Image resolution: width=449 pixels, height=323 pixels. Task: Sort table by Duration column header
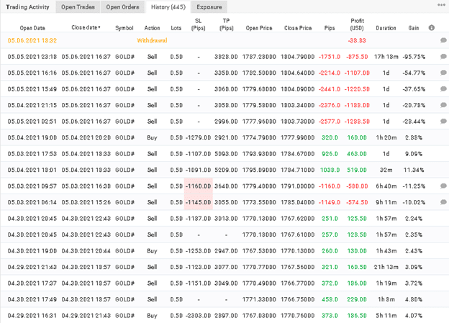click(386, 28)
